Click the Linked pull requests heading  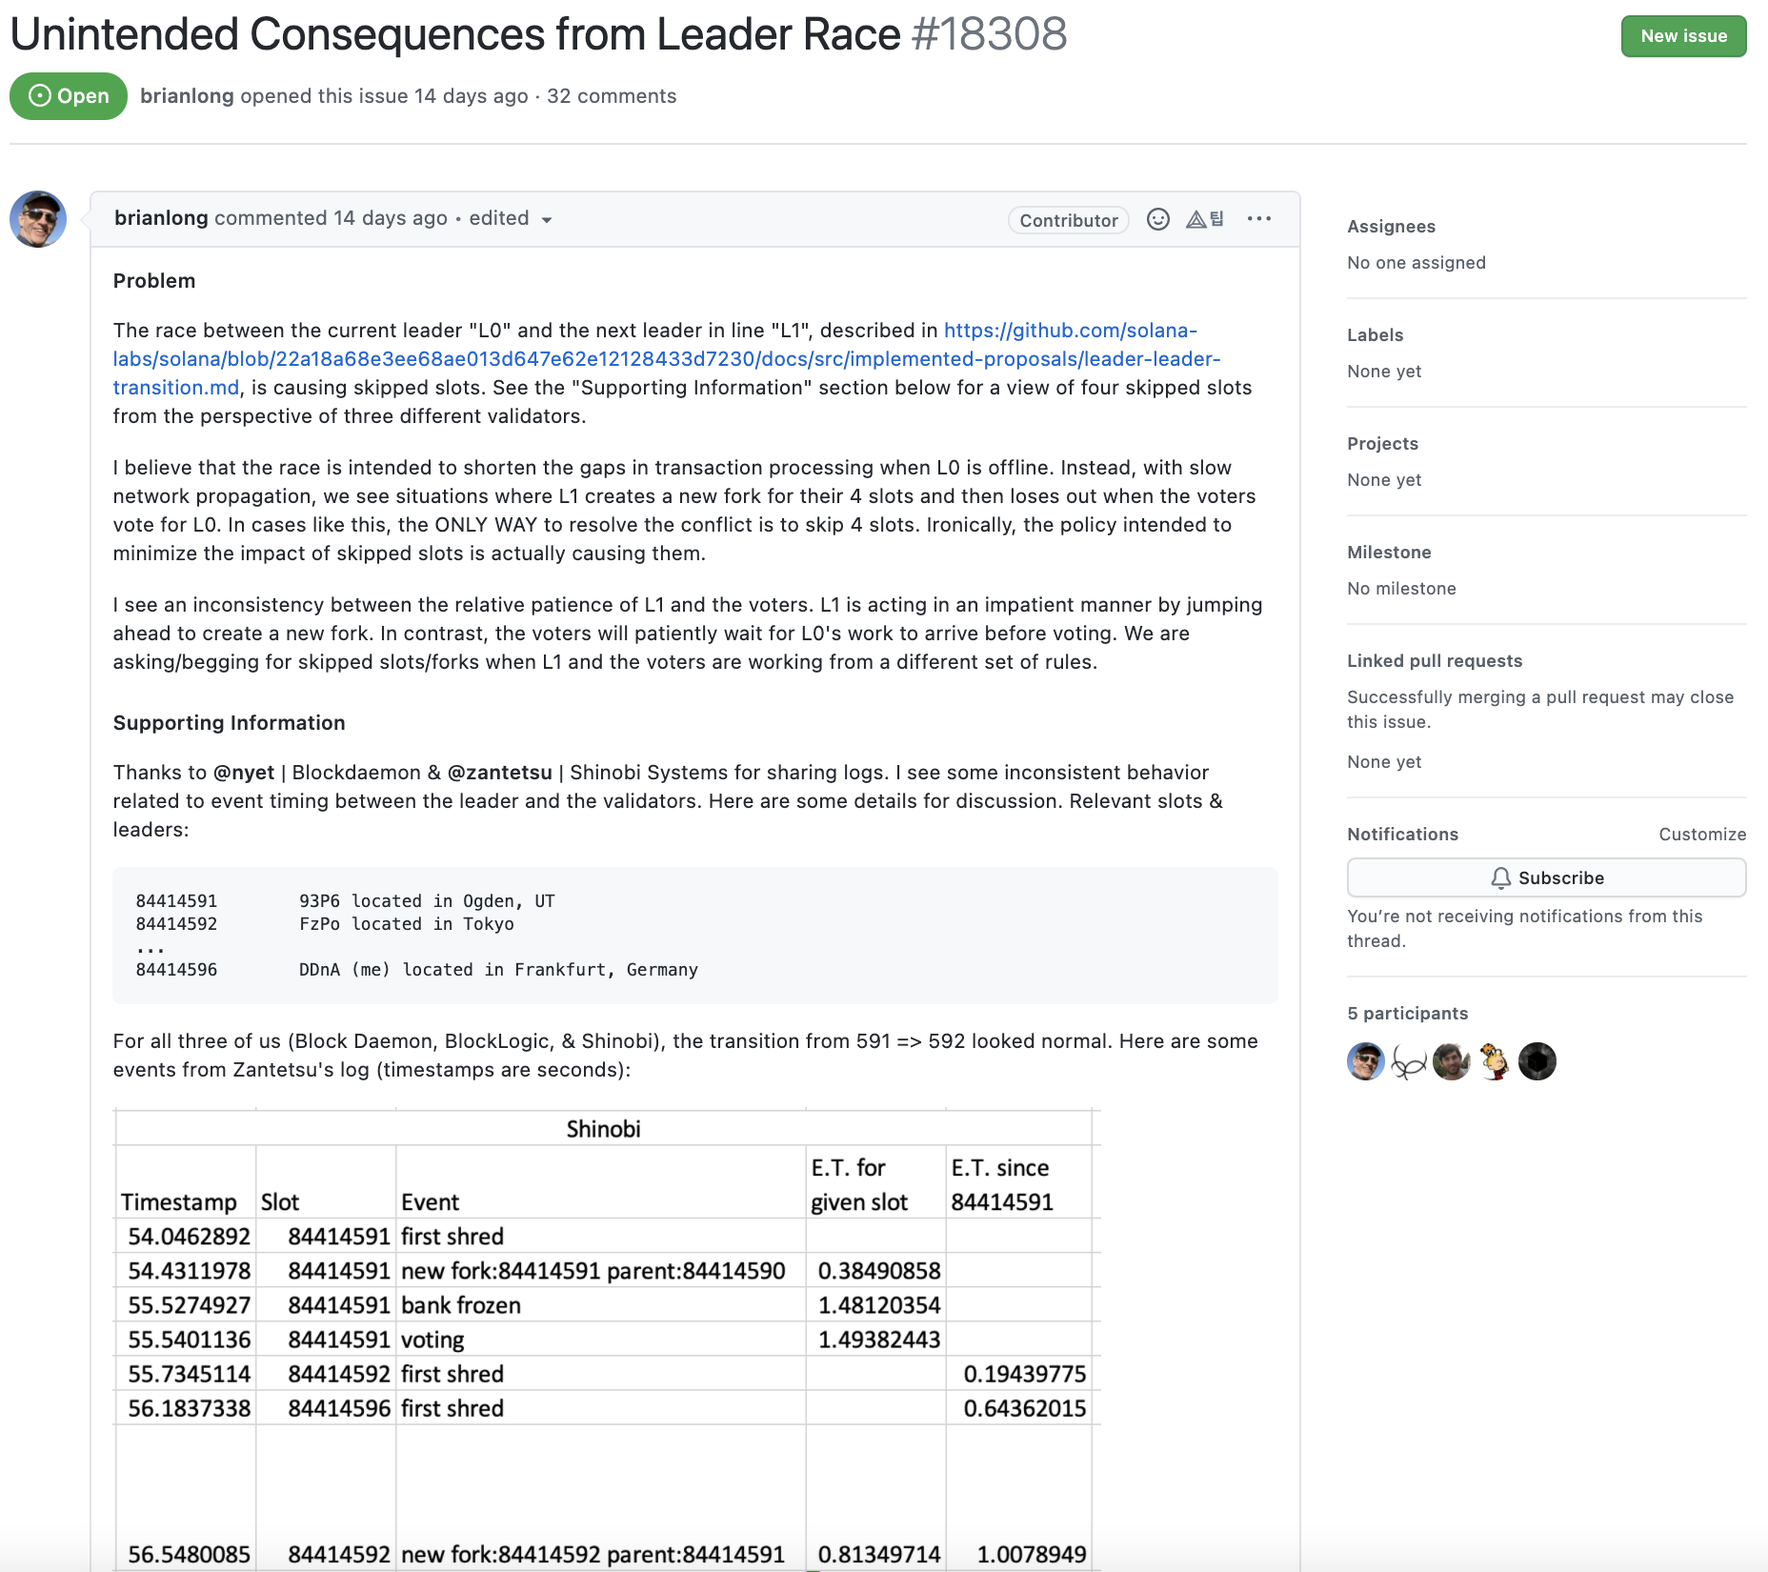click(x=1435, y=661)
